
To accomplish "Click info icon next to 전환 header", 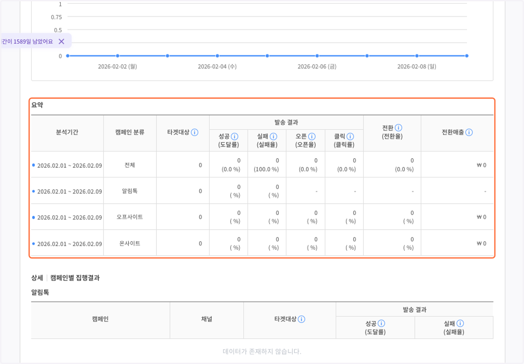I will pyautogui.click(x=399, y=128).
